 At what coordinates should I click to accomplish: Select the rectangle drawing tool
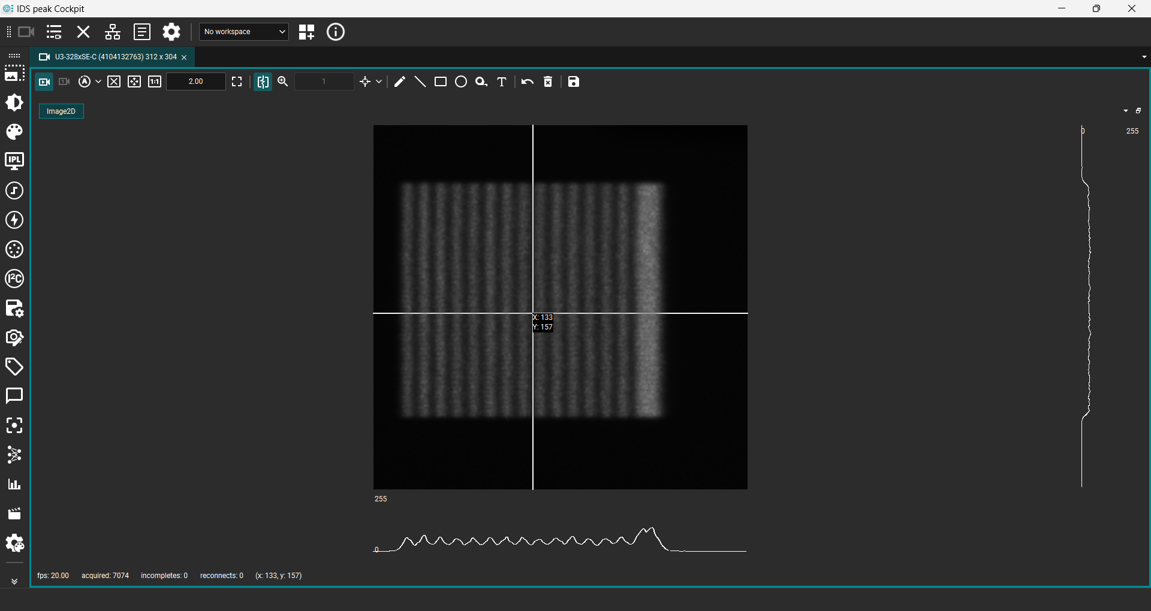[441, 82]
